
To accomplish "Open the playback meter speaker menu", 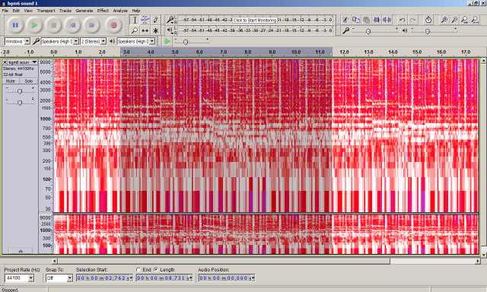I will (x=170, y=30).
